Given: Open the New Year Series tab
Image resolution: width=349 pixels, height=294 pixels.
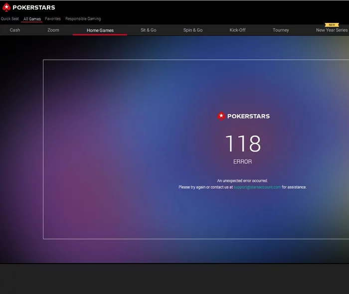Looking at the screenshot, I should [x=332, y=30].
